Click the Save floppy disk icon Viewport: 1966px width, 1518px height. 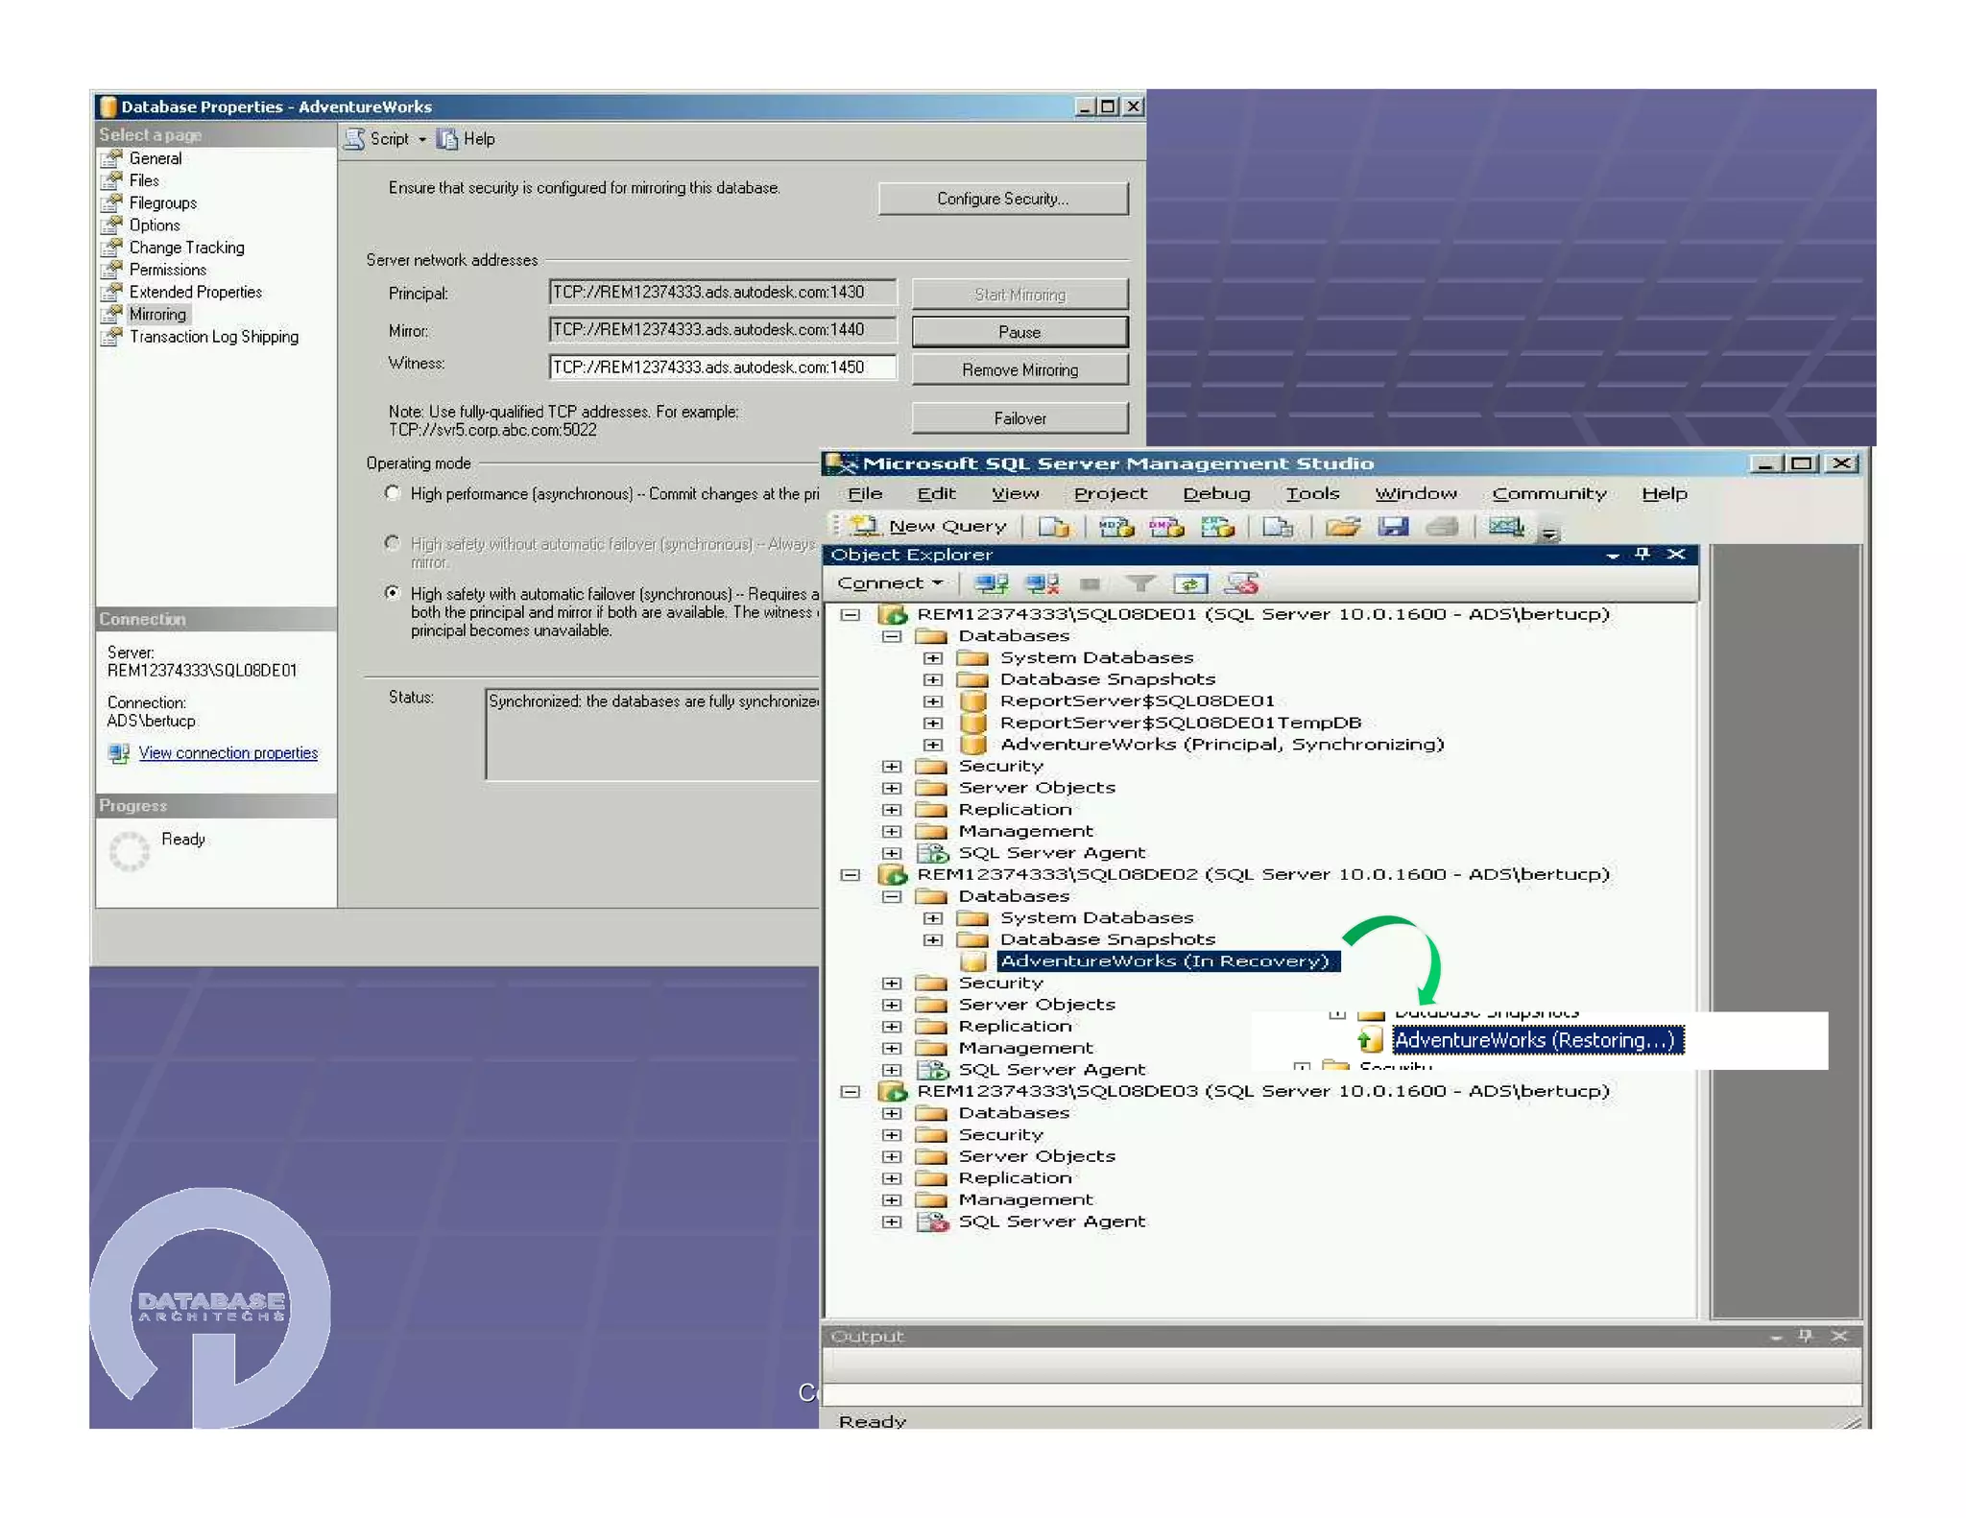[1393, 526]
